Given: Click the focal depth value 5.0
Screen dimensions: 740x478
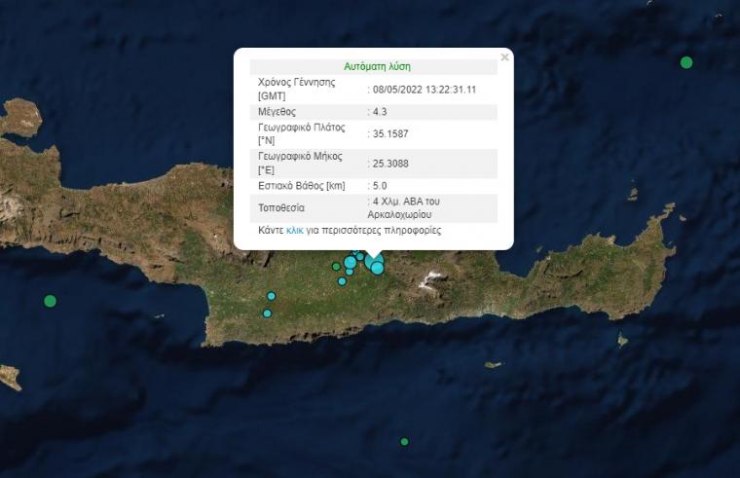Looking at the screenshot, I should (x=380, y=185).
